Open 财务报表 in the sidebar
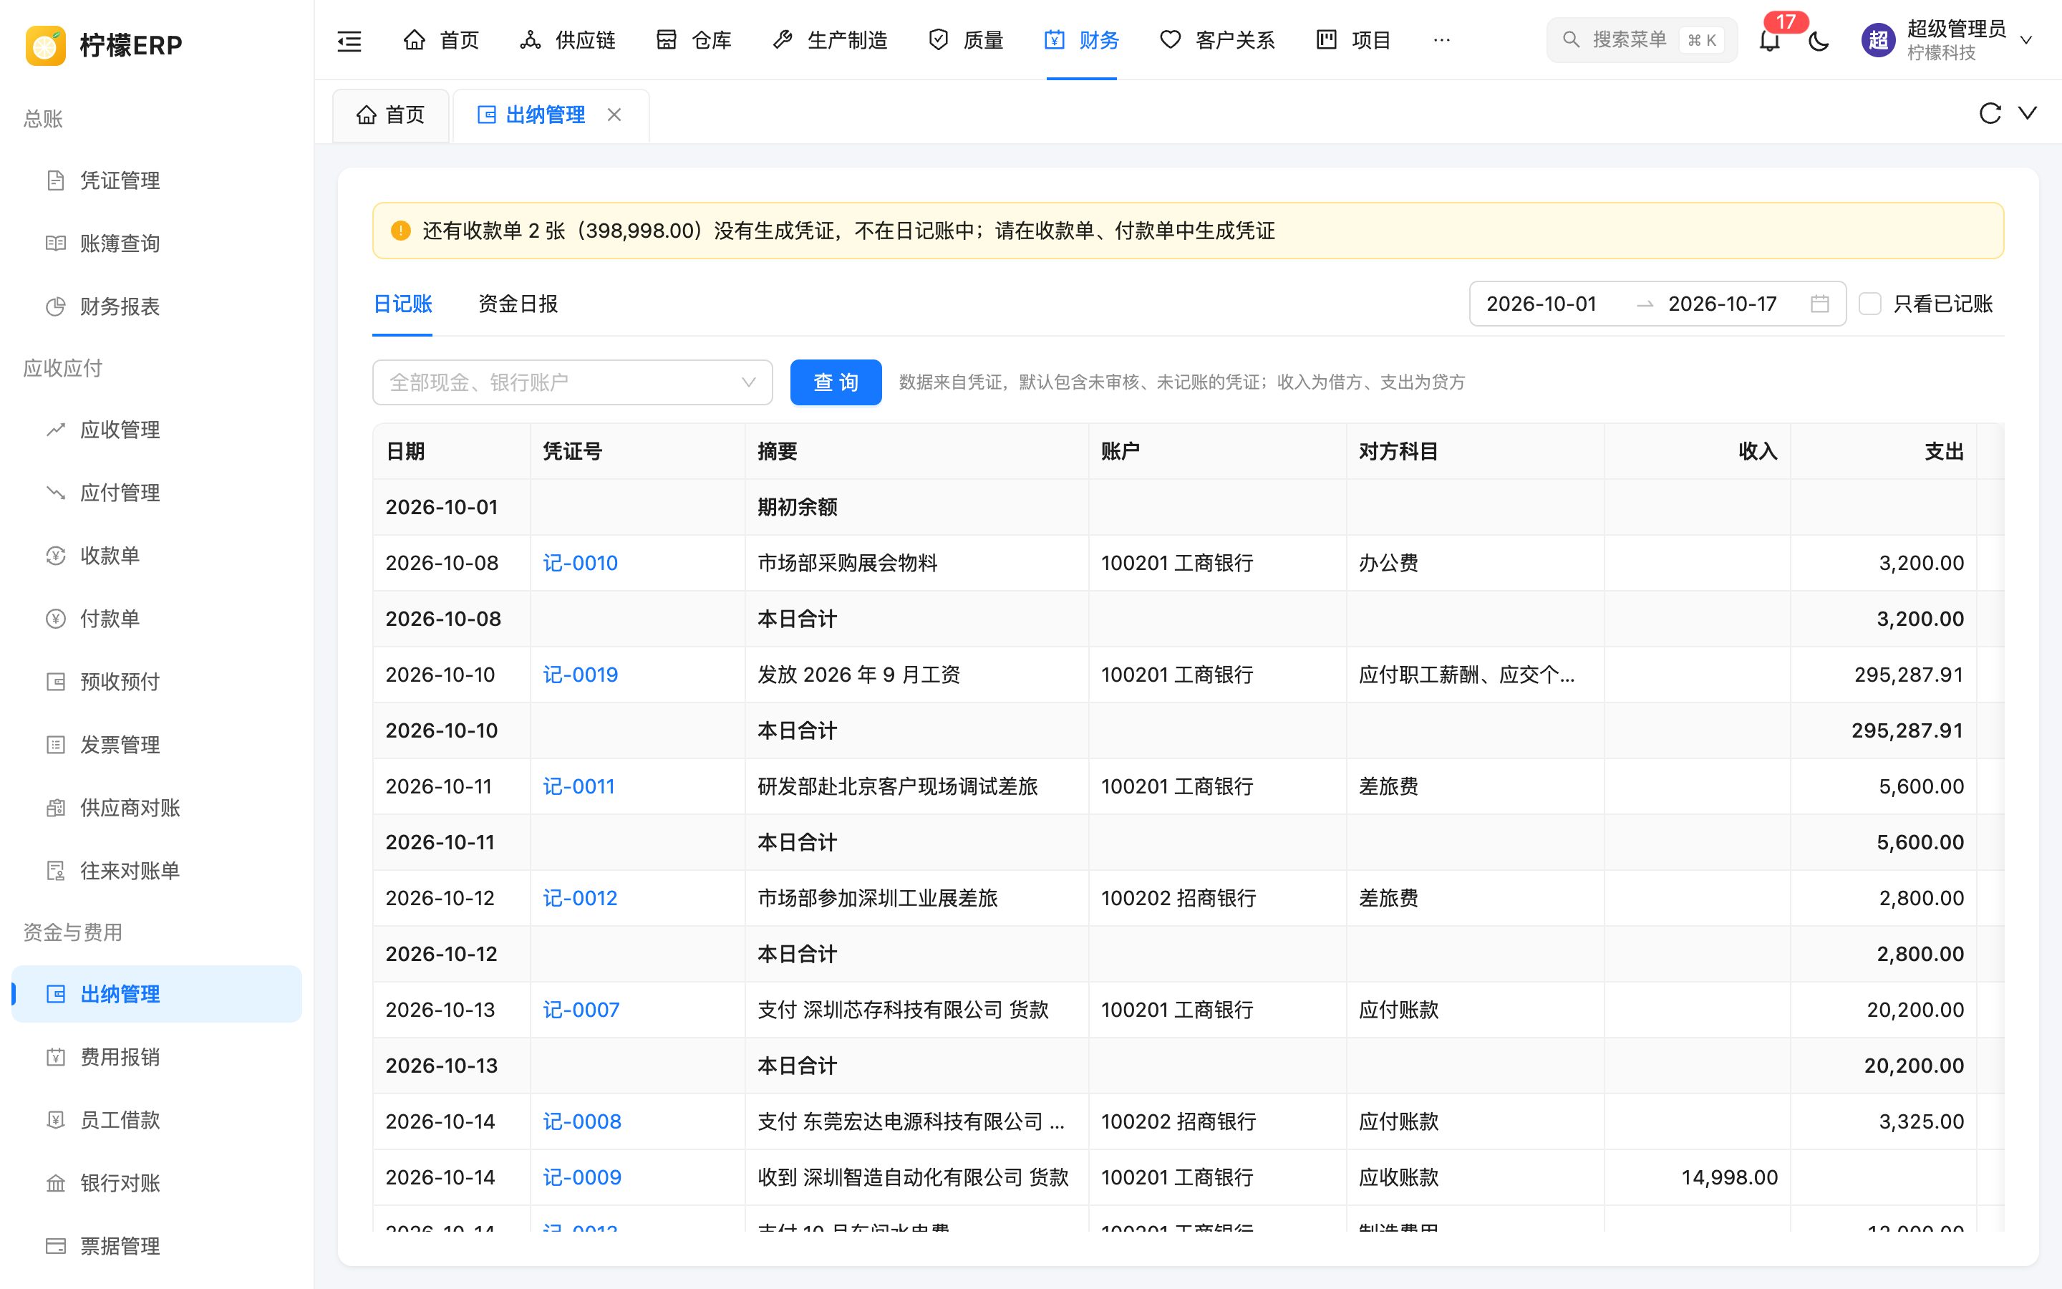Screen dimensions: 2062x1289 point(157,307)
